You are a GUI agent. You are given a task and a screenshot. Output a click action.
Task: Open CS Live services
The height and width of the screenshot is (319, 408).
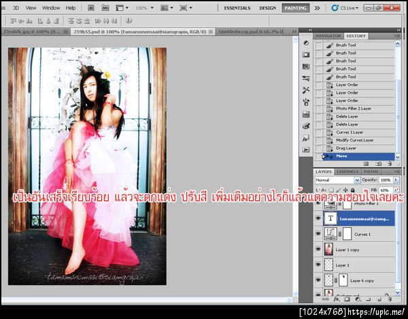pos(345,8)
